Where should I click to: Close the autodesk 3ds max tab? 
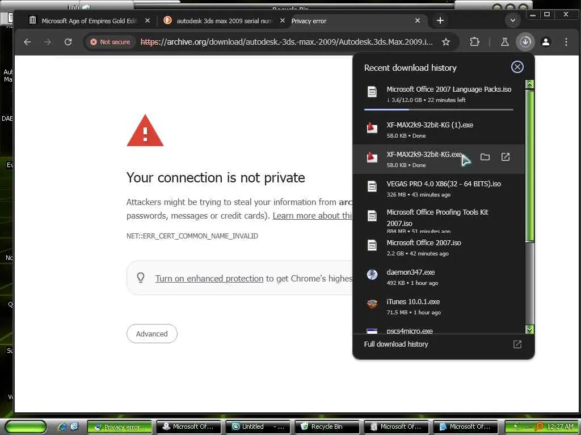pyautogui.click(x=283, y=21)
